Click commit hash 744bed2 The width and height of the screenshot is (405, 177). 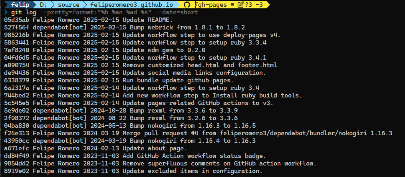[x=16, y=95]
